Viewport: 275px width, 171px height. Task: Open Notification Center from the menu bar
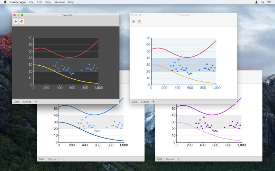click(x=270, y=2)
